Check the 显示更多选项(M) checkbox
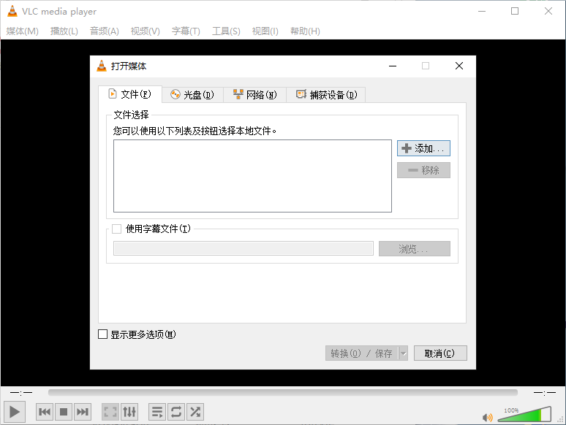566x425 pixels. (103, 334)
